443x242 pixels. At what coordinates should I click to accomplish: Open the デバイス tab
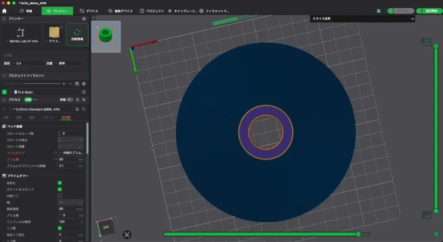[x=89, y=11]
